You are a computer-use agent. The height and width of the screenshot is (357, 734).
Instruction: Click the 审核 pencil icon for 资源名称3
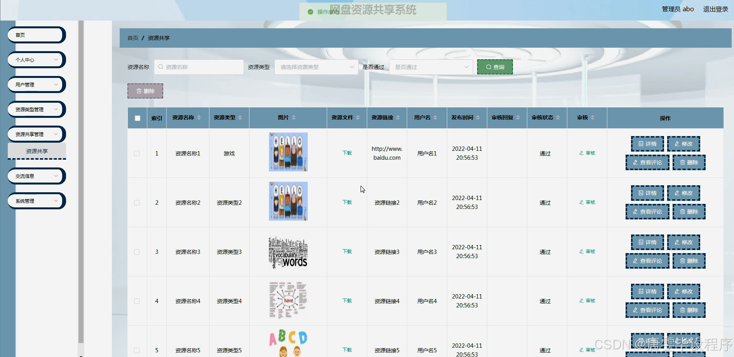click(581, 252)
